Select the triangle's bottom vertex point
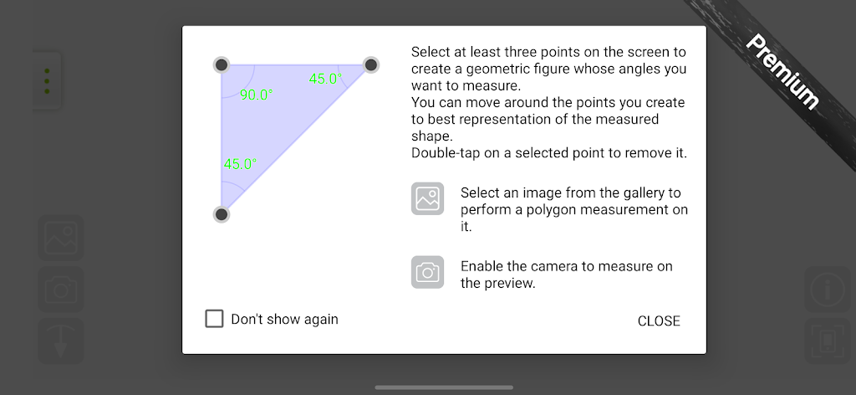856x395 pixels. tap(222, 214)
